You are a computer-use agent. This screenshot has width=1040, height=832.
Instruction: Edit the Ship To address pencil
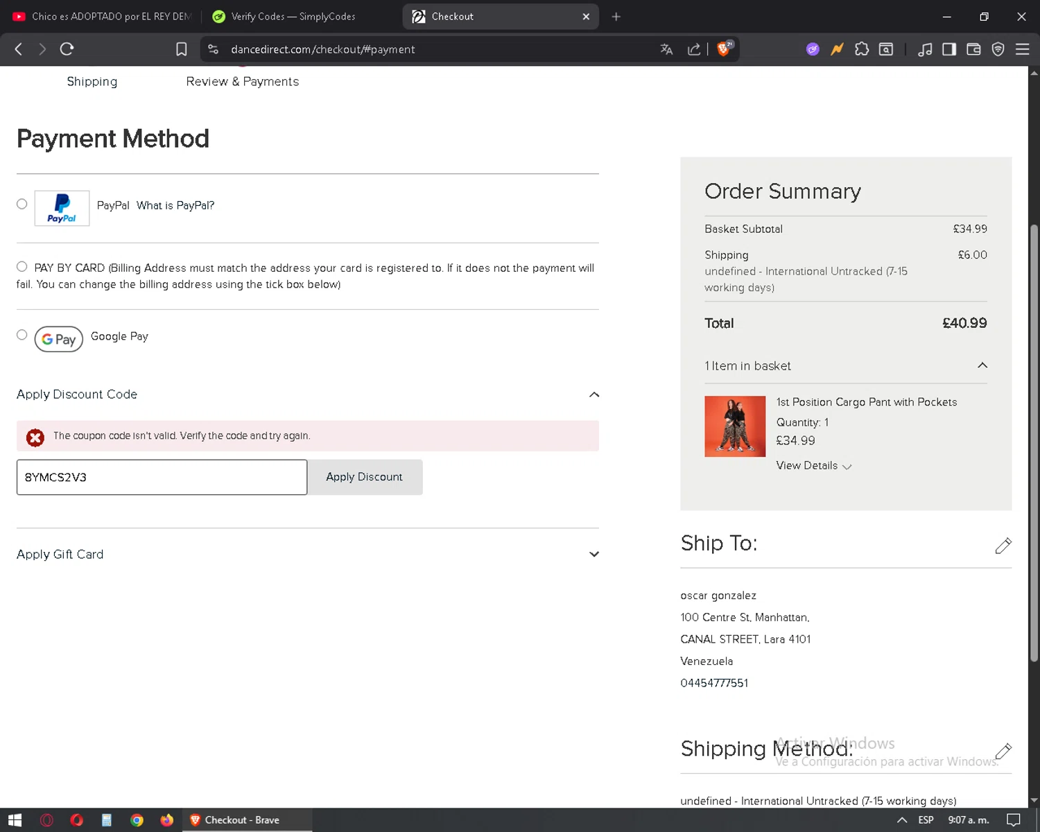pyautogui.click(x=1003, y=546)
